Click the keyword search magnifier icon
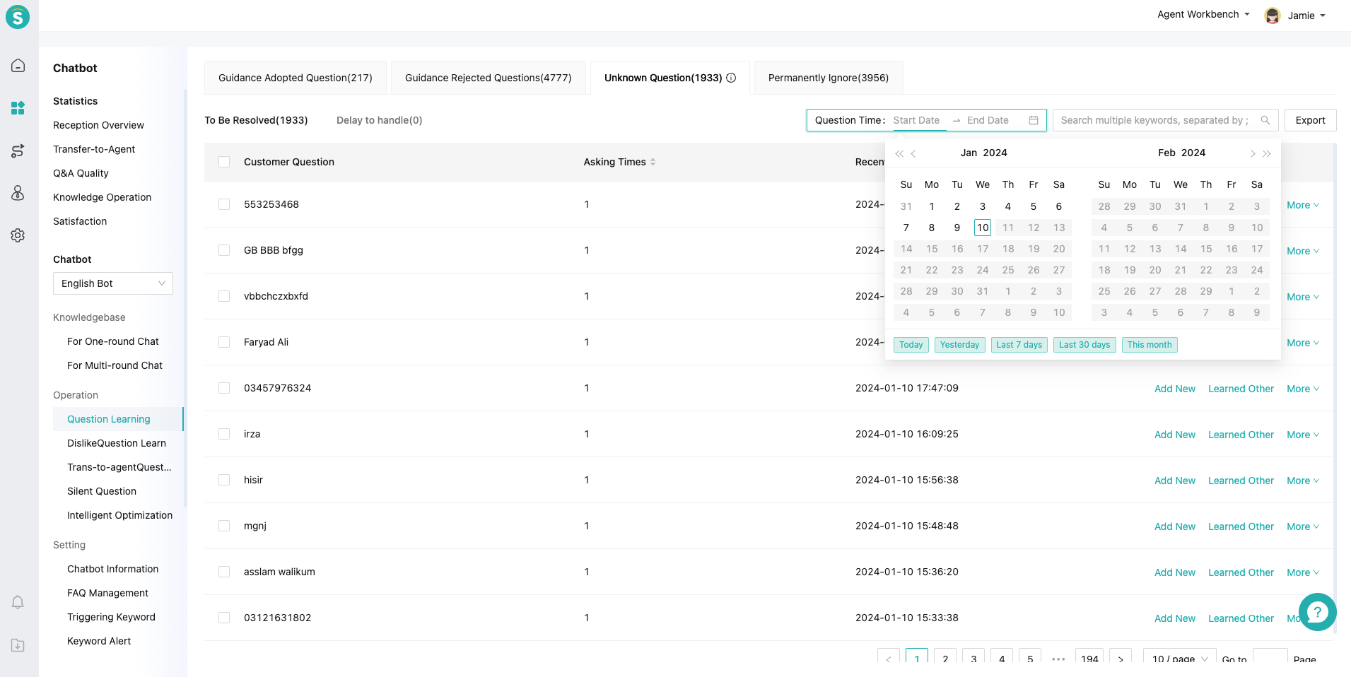Screen dimensions: 1351x677 click(1265, 120)
